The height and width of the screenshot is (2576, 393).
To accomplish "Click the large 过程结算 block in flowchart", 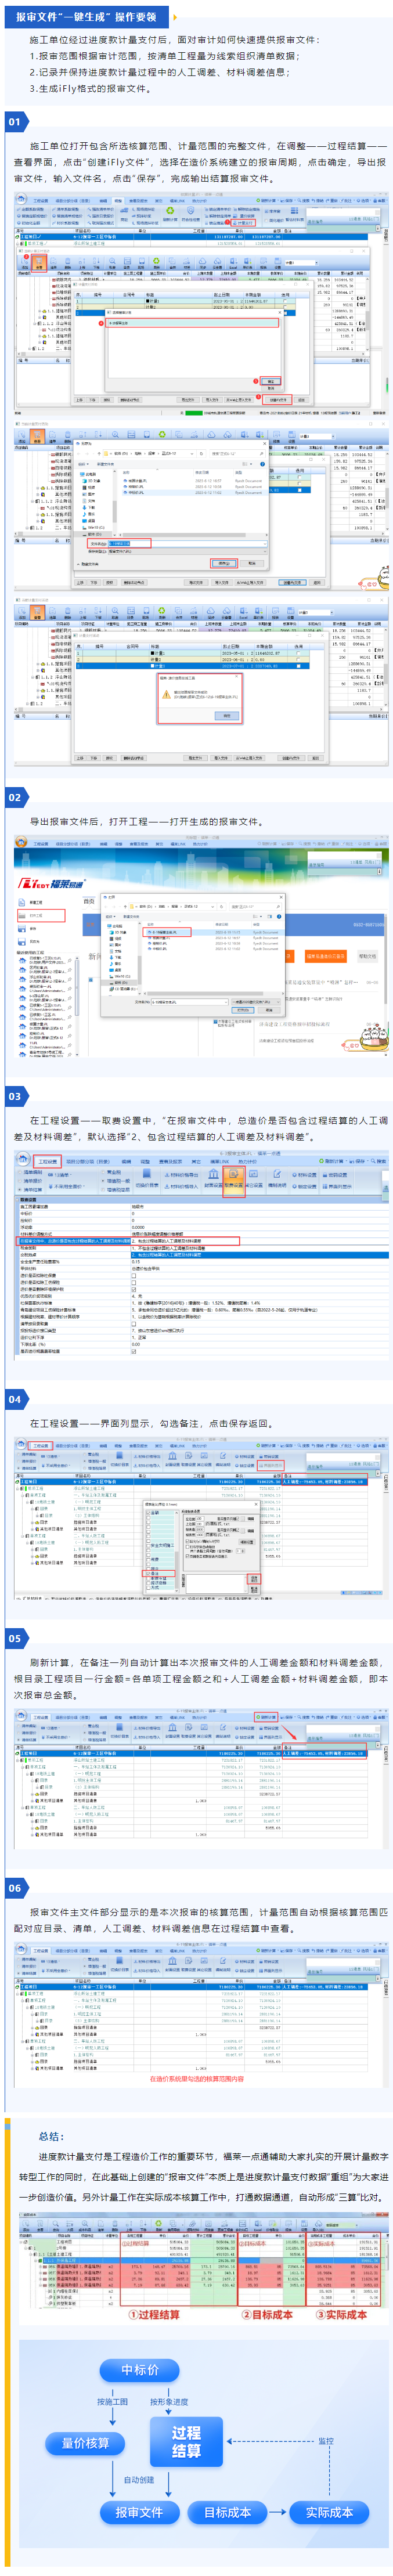I will tap(185, 2441).
